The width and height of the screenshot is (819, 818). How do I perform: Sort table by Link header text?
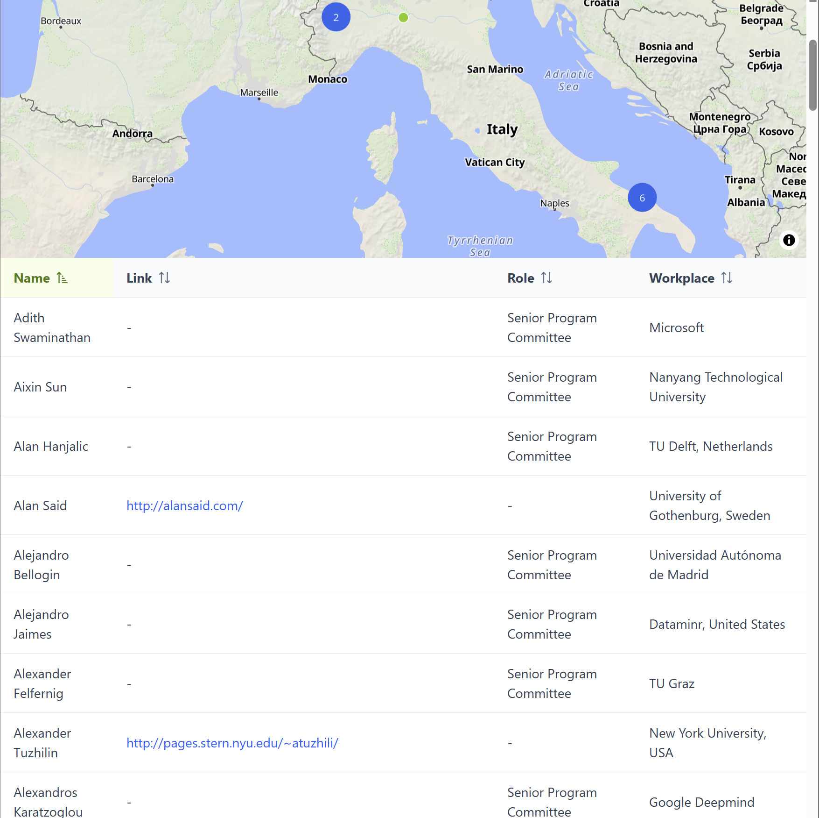point(139,278)
